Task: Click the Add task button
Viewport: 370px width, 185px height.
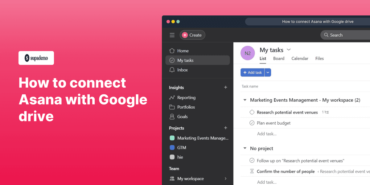Action: (x=253, y=72)
